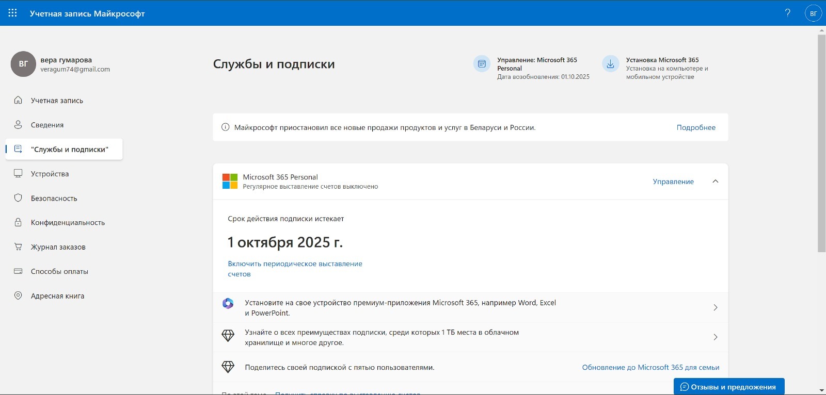Image resolution: width=826 pixels, height=395 pixels.
Task: Click text Срок действия подписки истекает
Action: tap(285, 219)
